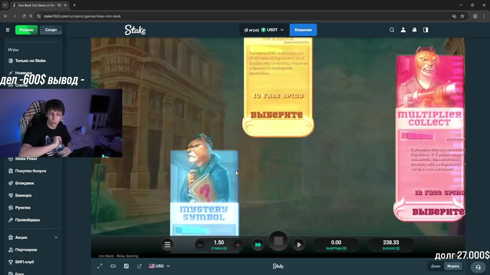Open the hamburger sidebar menu
This screenshot has height=275, width=490.
click(x=7, y=30)
